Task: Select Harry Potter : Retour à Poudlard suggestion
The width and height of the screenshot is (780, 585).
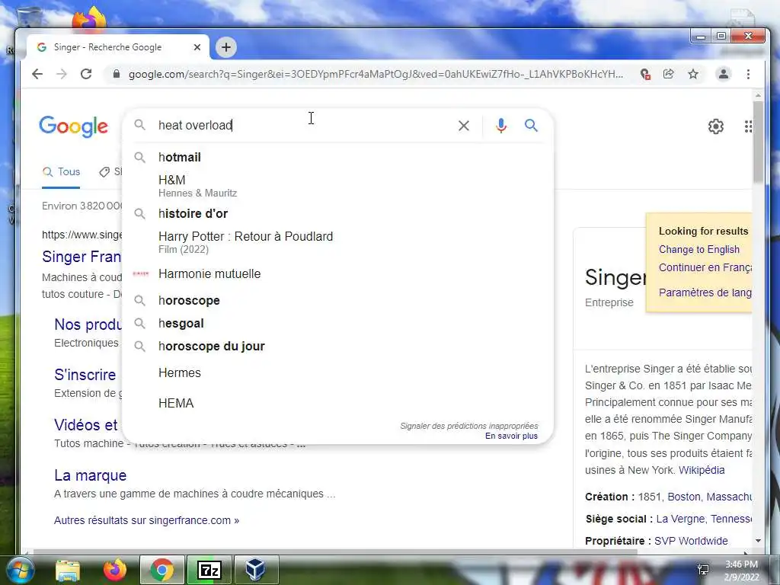Action: pyautogui.click(x=337, y=241)
